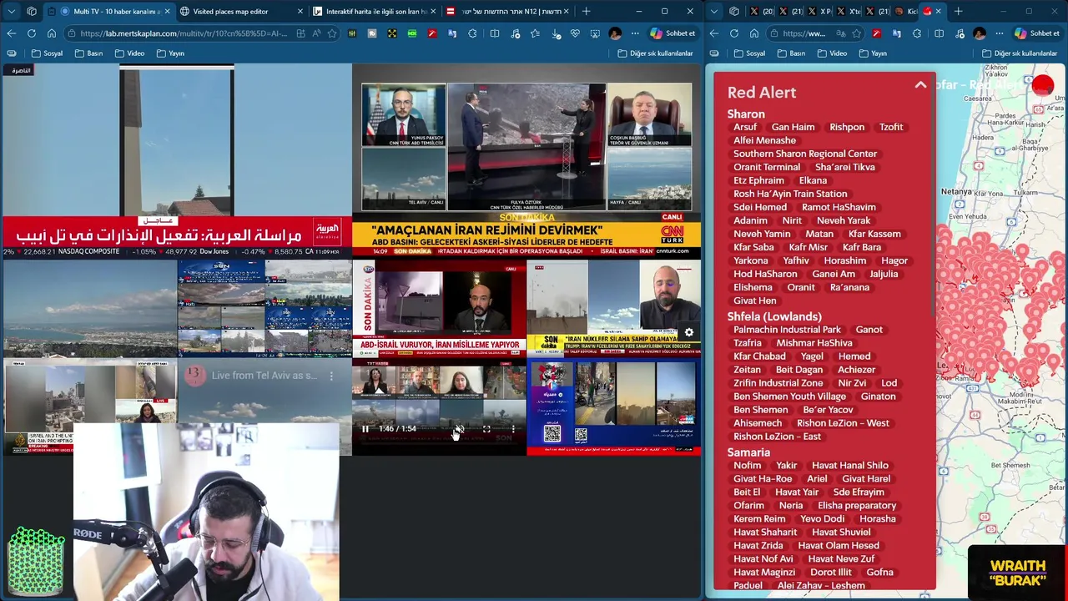The image size is (1068, 601).
Task: Unmute the TRT Haber video player
Action: click(x=459, y=429)
